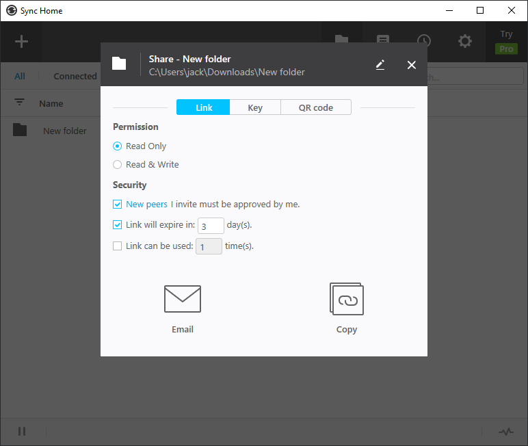Click the activity pulse icon in status bar

pyautogui.click(x=505, y=432)
